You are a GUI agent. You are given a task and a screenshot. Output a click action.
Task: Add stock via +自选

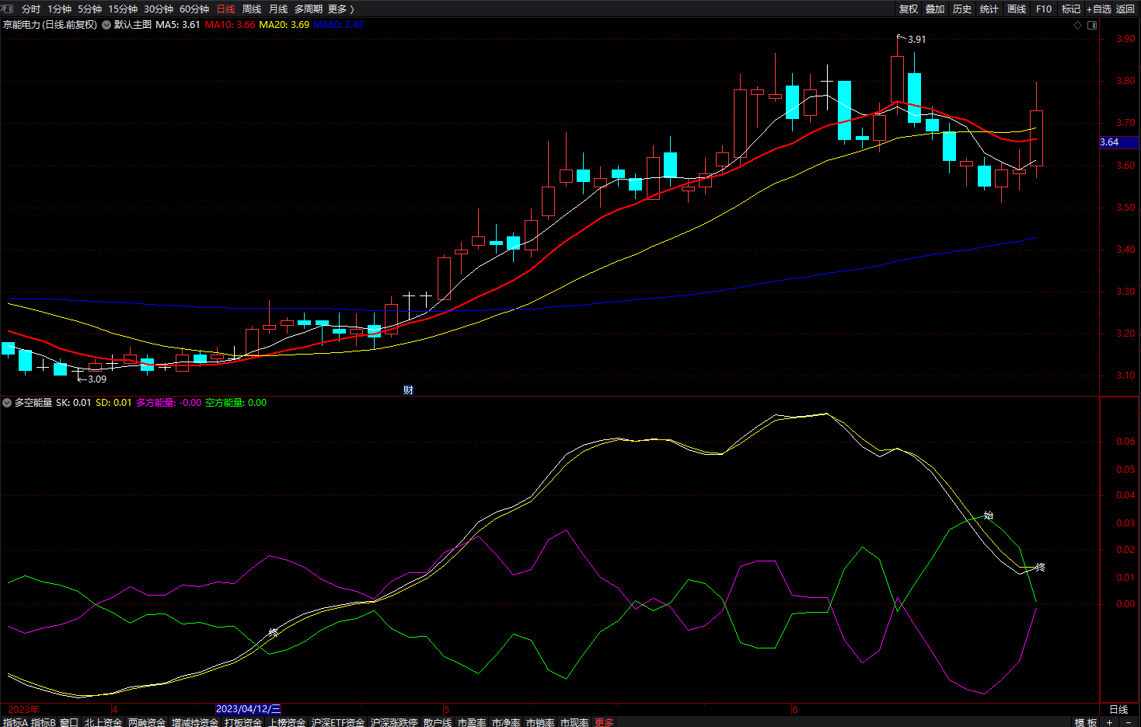click(x=1099, y=9)
